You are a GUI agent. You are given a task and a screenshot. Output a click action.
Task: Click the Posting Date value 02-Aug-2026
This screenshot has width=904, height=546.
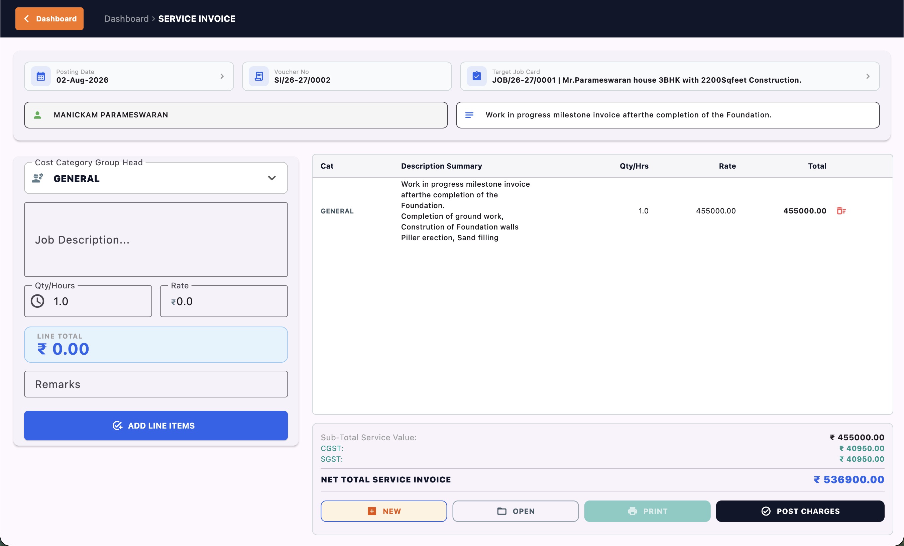82,80
